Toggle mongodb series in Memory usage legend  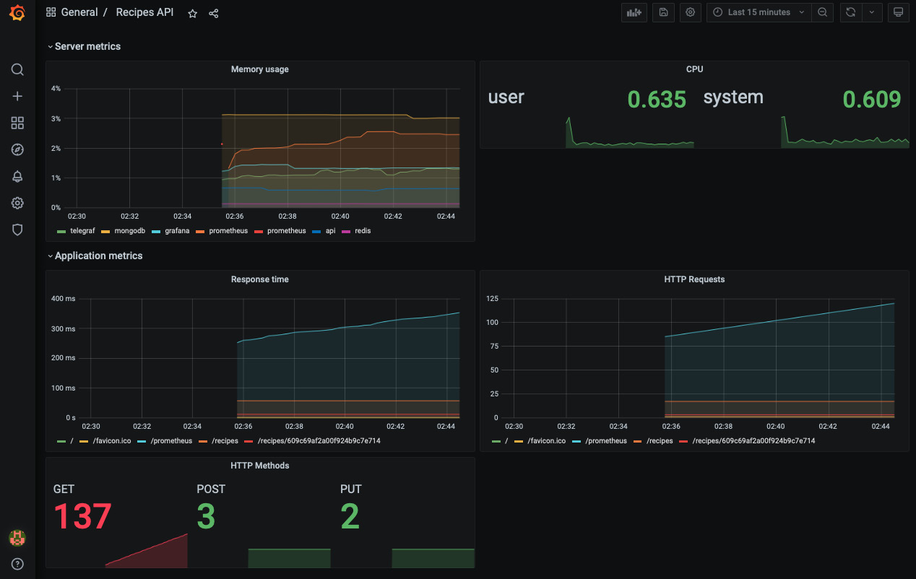pyautogui.click(x=130, y=231)
